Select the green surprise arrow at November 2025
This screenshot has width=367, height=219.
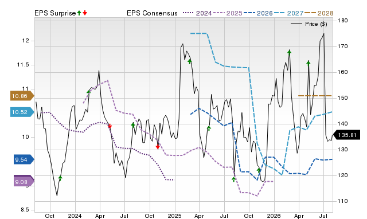coord(259,170)
